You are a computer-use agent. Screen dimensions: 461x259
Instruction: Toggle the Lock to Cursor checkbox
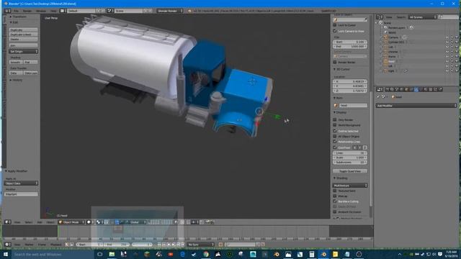click(x=335, y=25)
